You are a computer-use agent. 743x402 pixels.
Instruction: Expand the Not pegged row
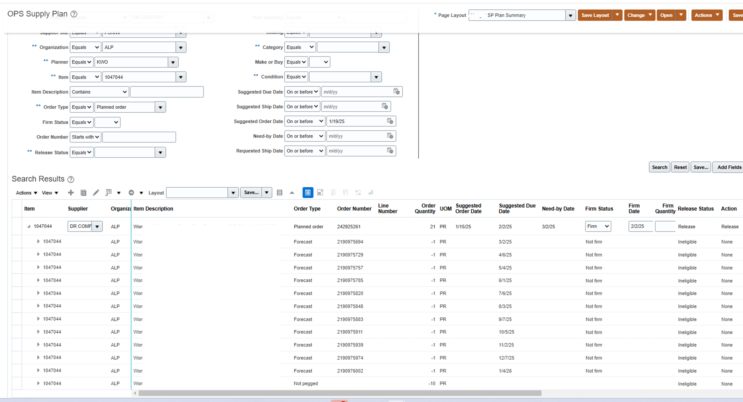click(x=38, y=383)
